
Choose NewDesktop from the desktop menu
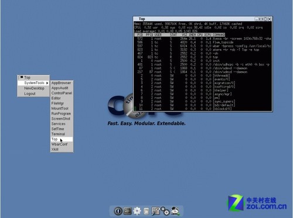33,88
